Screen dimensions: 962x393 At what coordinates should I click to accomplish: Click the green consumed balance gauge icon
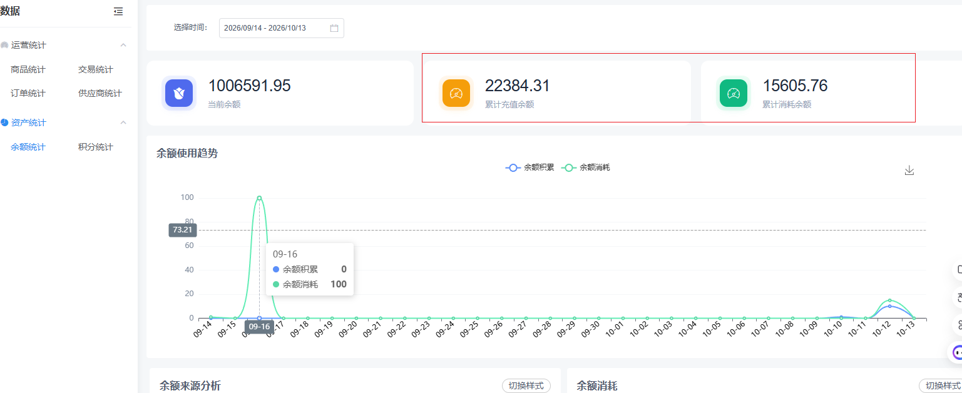[734, 93]
